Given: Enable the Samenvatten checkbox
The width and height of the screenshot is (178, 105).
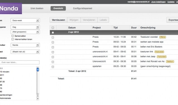Looking at the screenshot, I should tap(13, 36).
